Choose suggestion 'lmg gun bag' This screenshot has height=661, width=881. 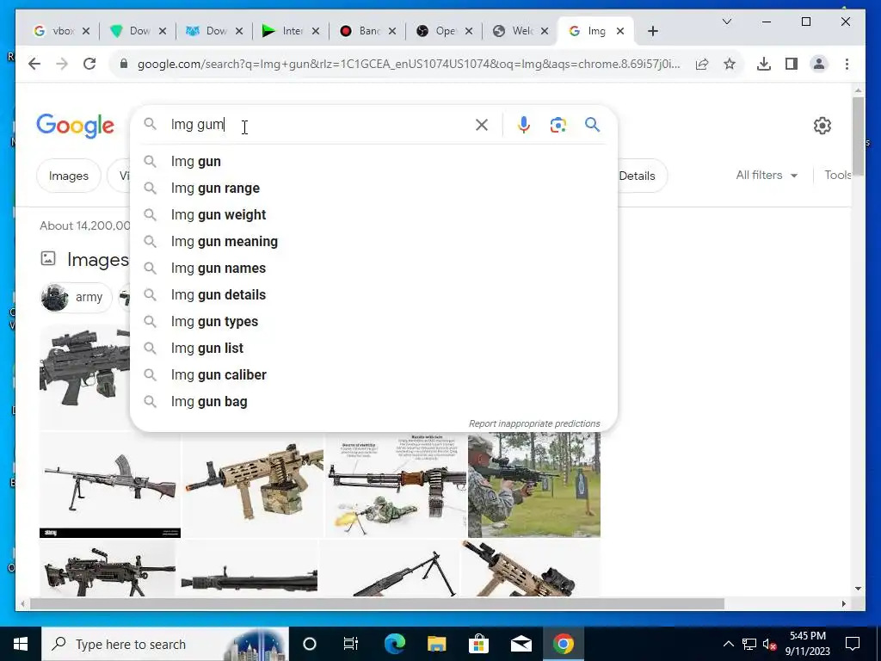tap(373, 402)
